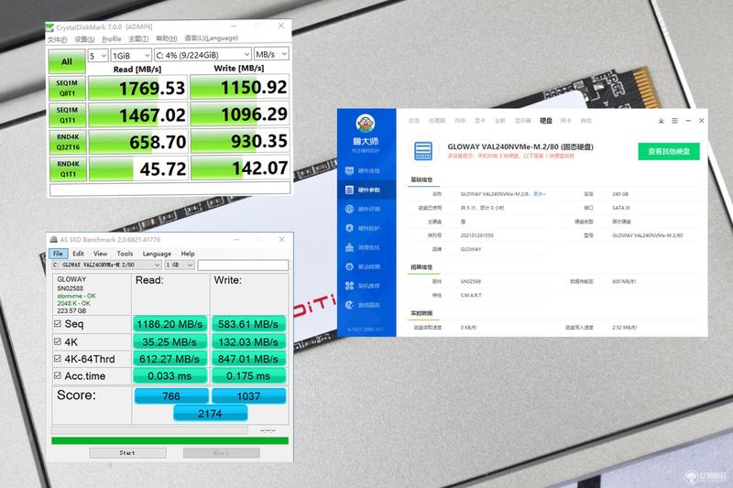Open the Tools menu in AS SSD Benchmark
This screenshot has height=488, width=733.
[125, 254]
